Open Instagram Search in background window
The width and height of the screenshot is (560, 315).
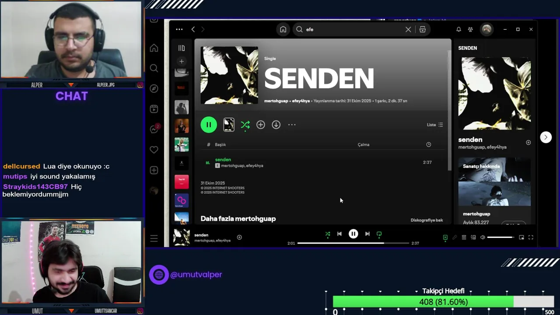point(154,68)
